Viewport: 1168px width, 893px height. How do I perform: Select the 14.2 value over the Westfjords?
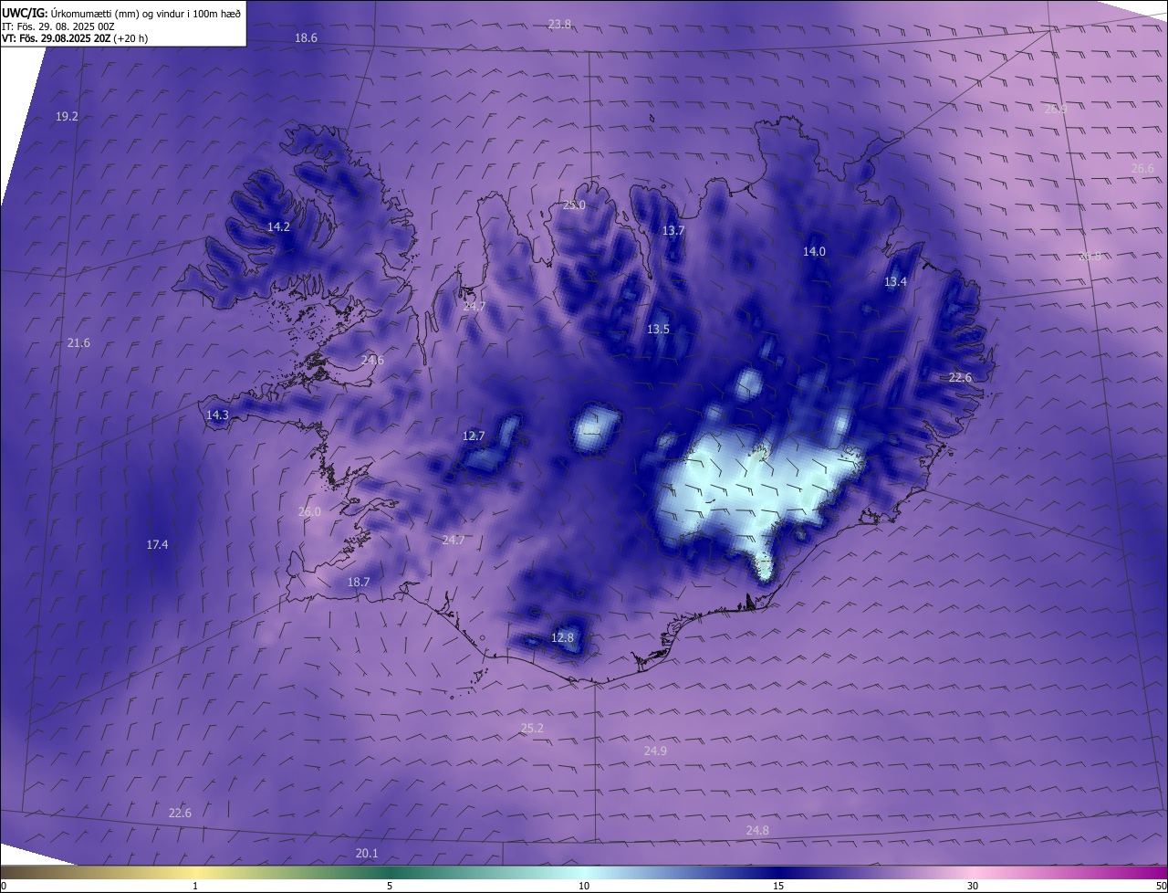click(x=278, y=226)
